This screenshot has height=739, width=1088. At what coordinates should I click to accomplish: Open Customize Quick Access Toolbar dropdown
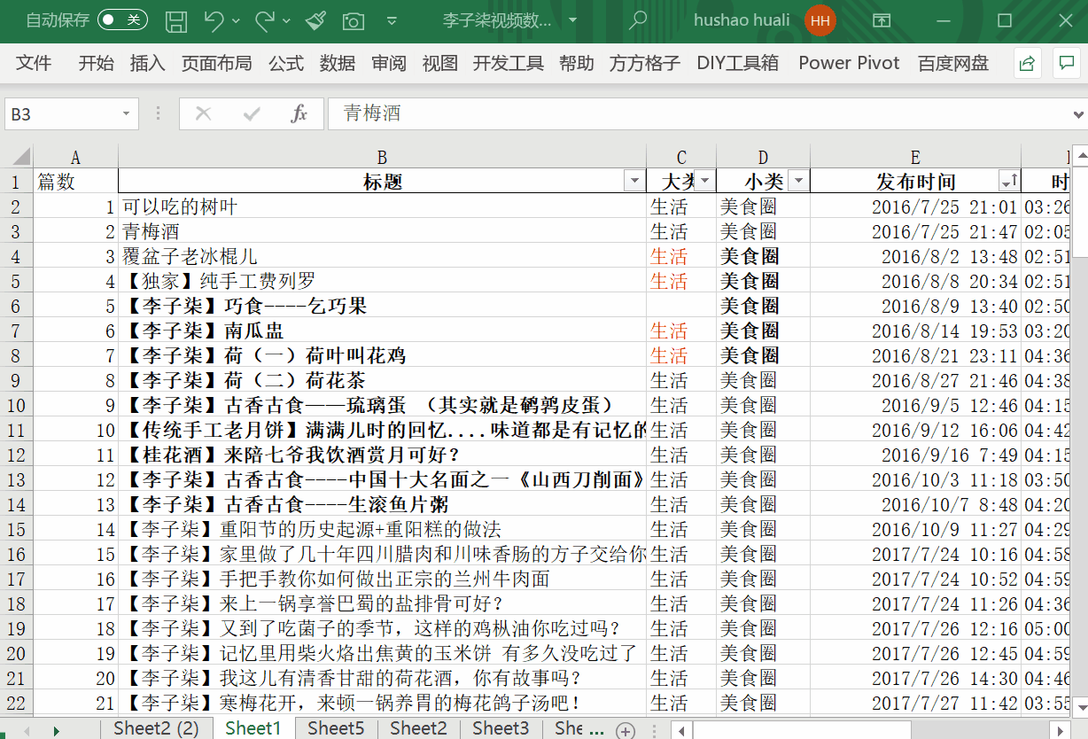392,20
